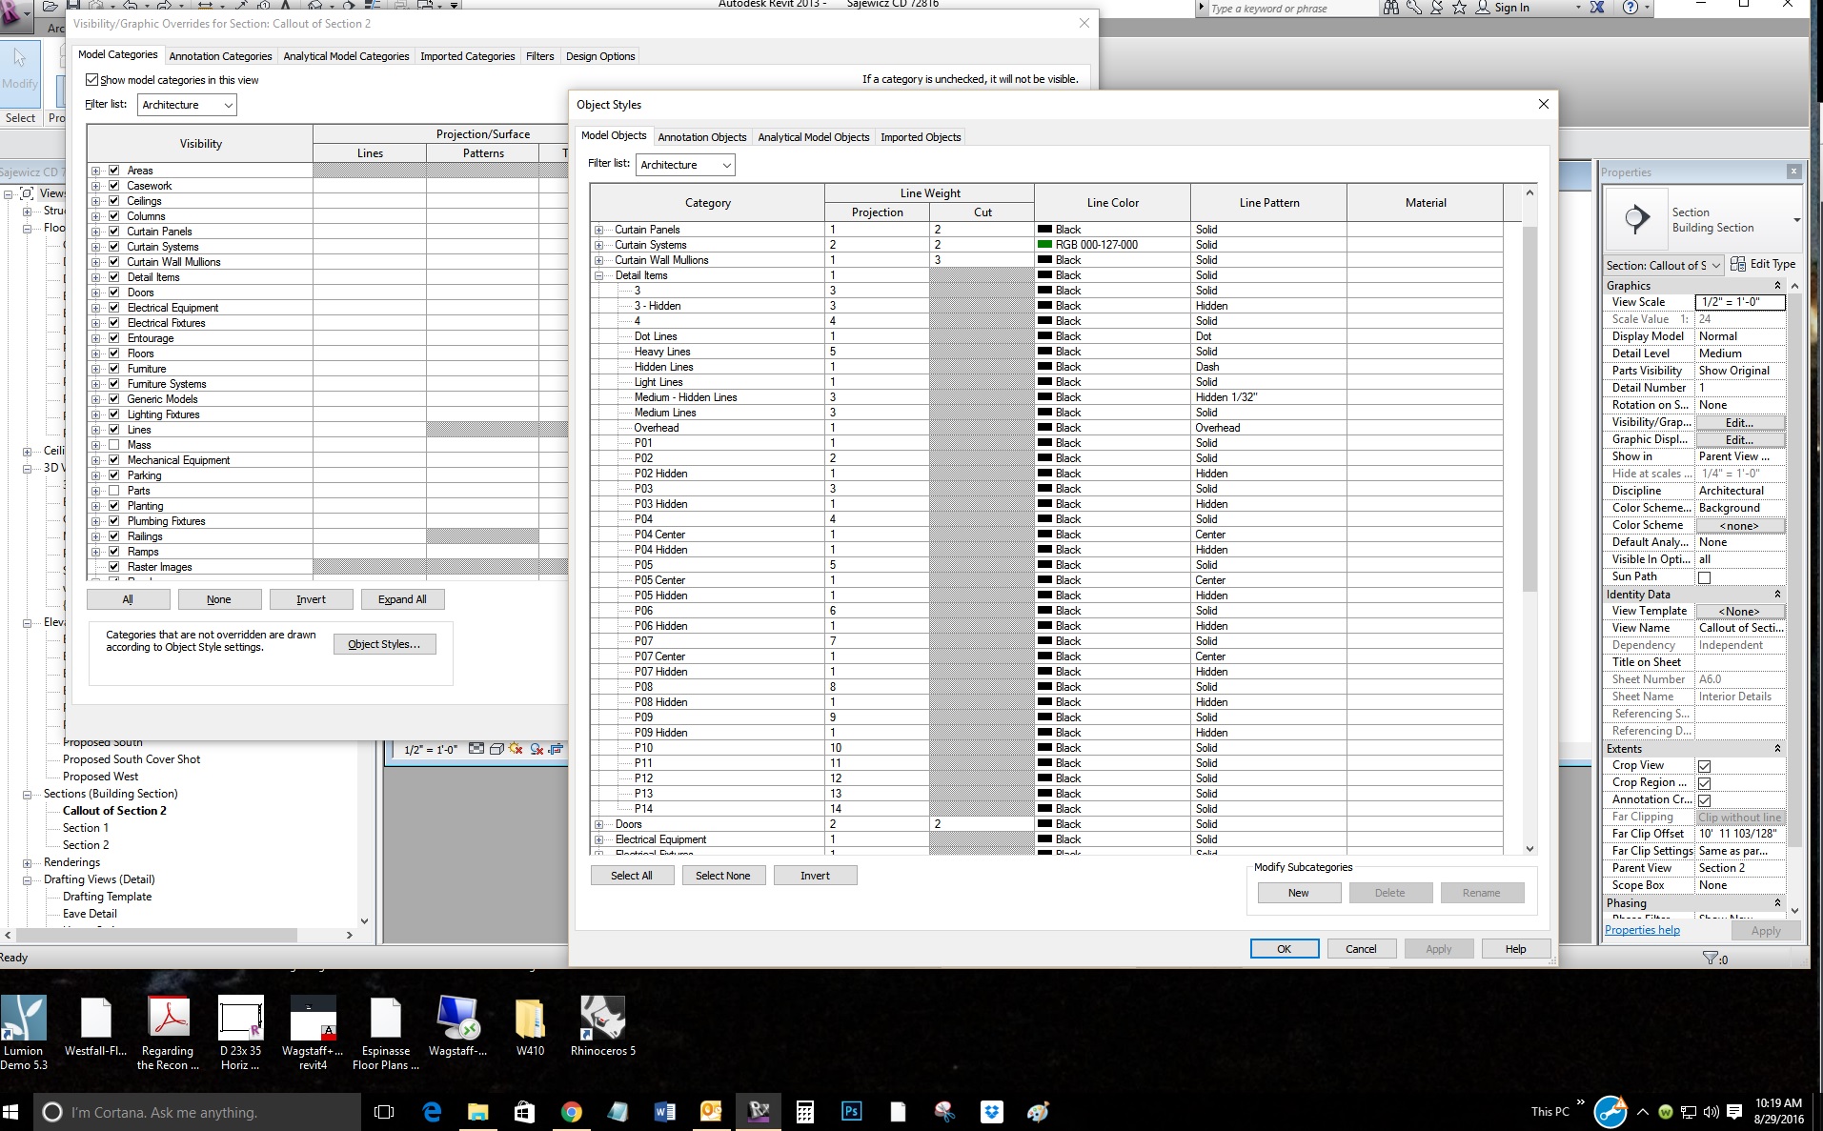Open Edit Type in Properties panel
1823x1131 pixels.
tap(1763, 264)
